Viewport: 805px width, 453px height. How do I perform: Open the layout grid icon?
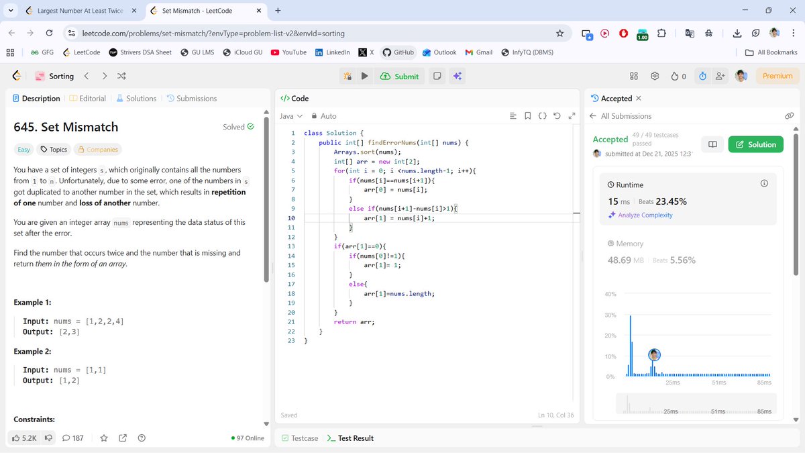pos(634,76)
